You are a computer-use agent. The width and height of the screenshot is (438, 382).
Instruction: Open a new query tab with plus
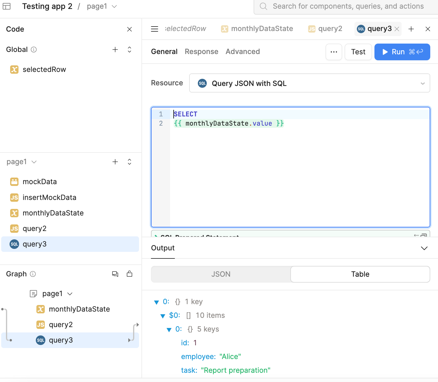tap(411, 29)
